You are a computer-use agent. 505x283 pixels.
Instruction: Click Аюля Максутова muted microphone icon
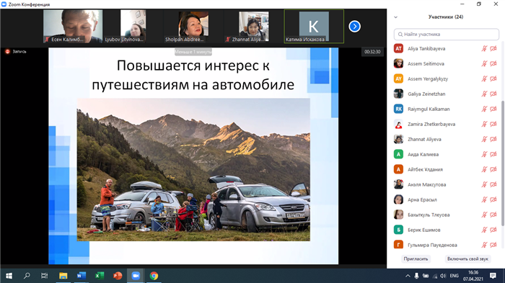point(484,184)
